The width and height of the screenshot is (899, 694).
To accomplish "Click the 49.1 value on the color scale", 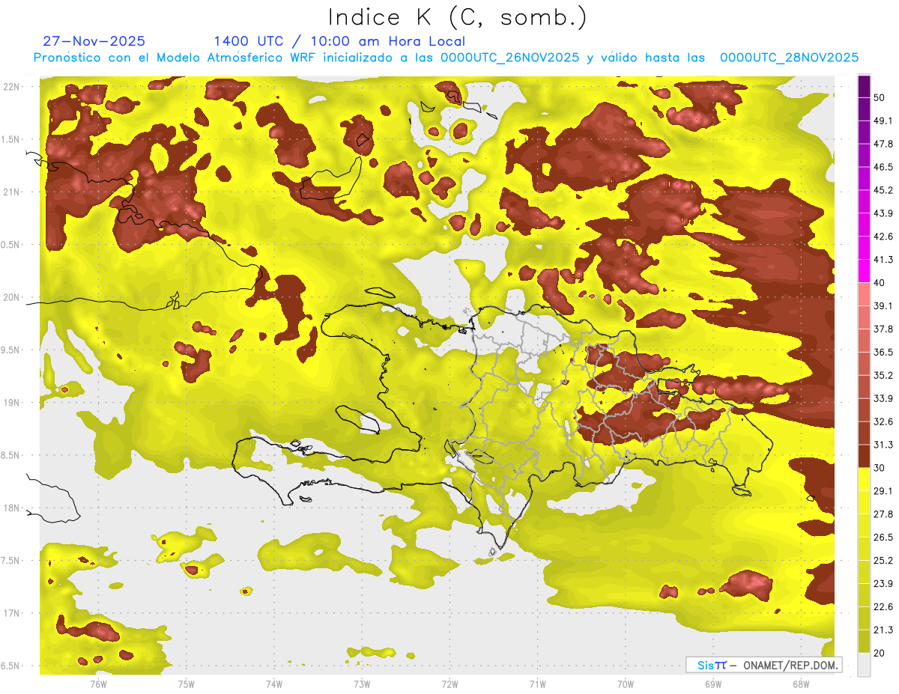I will (x=883, y=121).
